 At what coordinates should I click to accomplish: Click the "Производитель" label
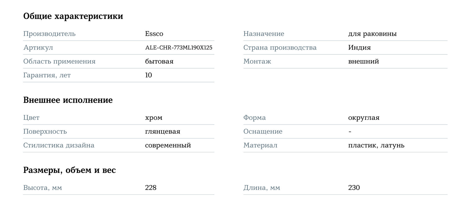pos(49,34)
